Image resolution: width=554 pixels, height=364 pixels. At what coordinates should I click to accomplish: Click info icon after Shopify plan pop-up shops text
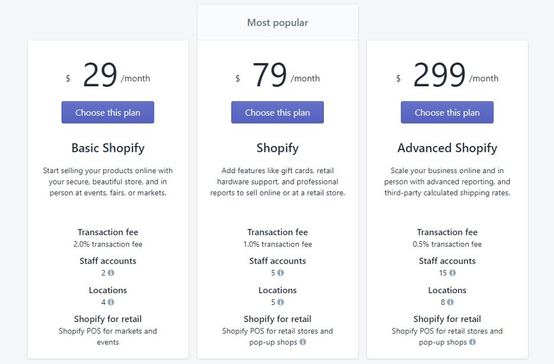[x=303, y=342]
